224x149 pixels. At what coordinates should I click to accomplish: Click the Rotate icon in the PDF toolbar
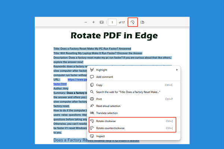click(133, 22)
